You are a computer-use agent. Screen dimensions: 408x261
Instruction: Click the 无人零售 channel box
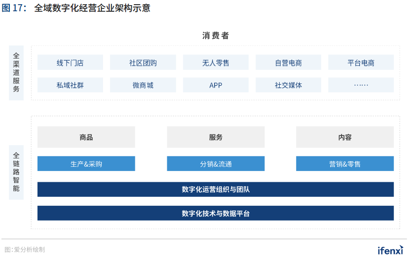(x=215, y=63)
